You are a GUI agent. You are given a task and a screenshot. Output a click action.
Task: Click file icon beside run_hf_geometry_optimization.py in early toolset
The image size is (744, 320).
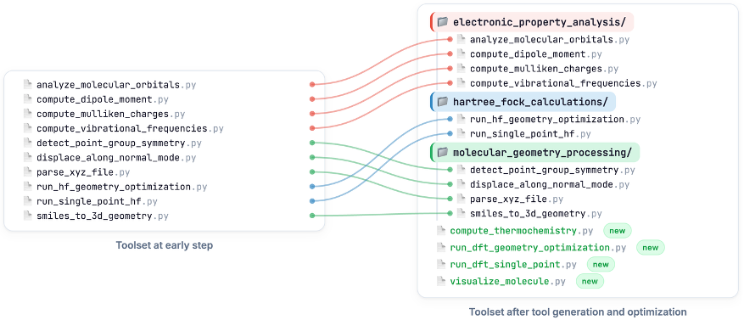click(27, 187)
